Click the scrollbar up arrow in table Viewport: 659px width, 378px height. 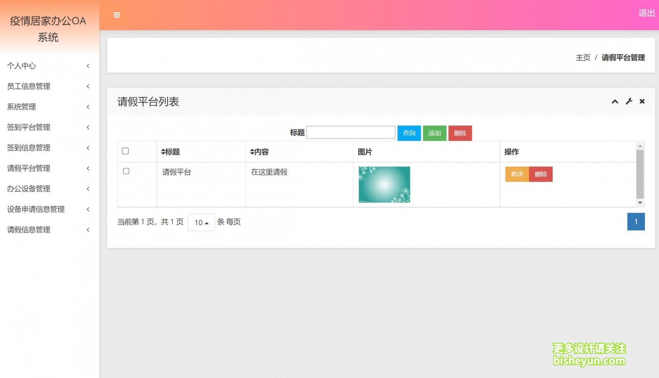pyautogui.click(x=640, y=146)
